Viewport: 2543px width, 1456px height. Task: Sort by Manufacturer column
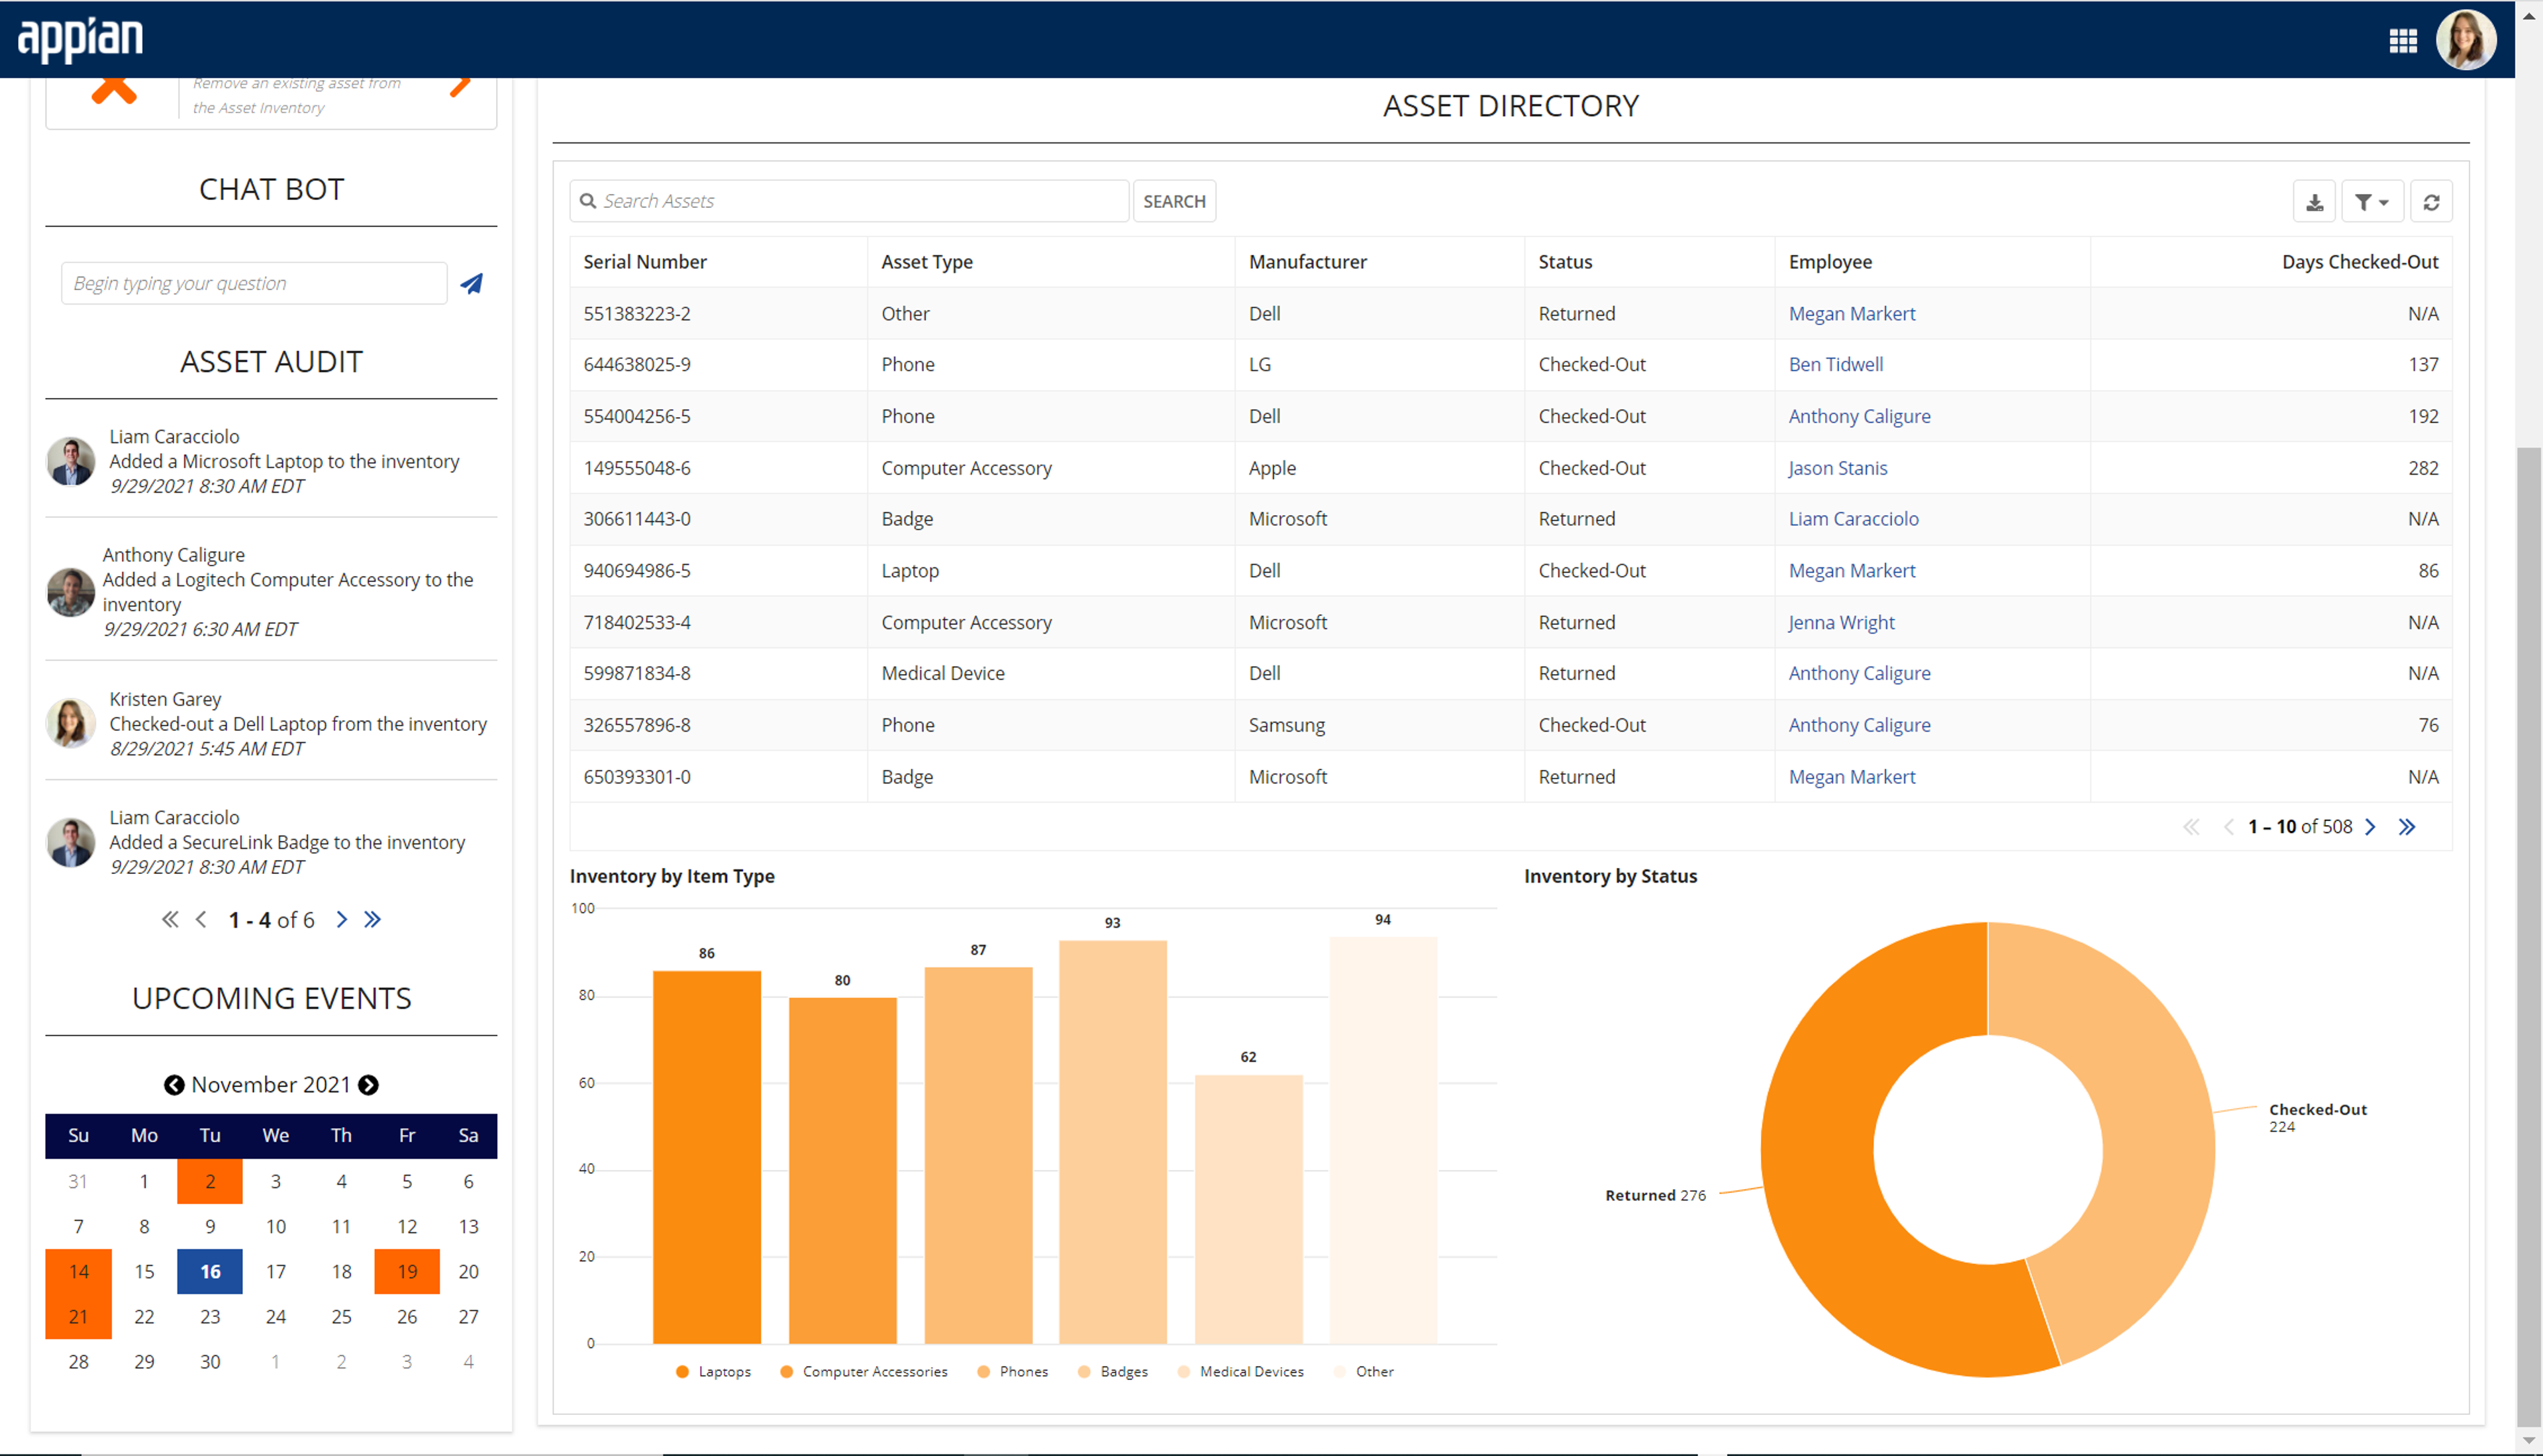pyautogui.click(x=1307, y=262)
